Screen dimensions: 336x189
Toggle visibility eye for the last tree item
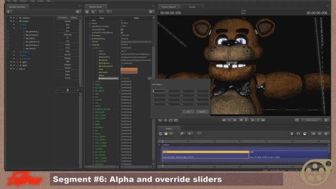tap(10, 69)
